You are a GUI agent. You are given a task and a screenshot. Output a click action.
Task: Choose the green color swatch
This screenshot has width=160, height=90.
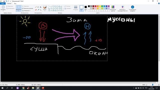[x=102, y=6]
